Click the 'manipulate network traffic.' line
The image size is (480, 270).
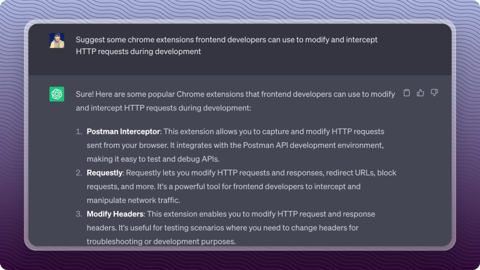pyautogui.click(x=133, y=200)
